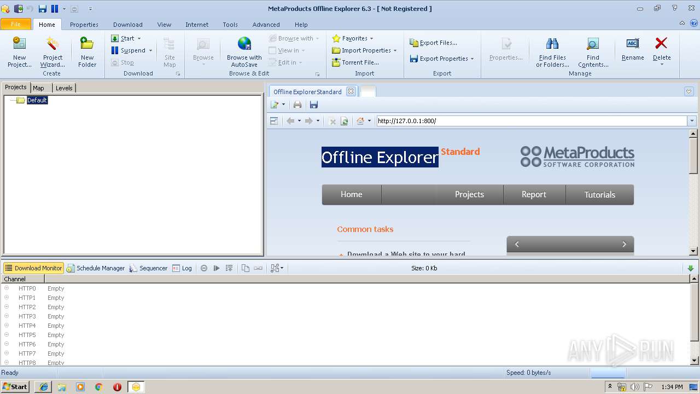700x394 pixels.
Task: Click the Start button in Windows taskbar
Action: click(x=15, y=387)
